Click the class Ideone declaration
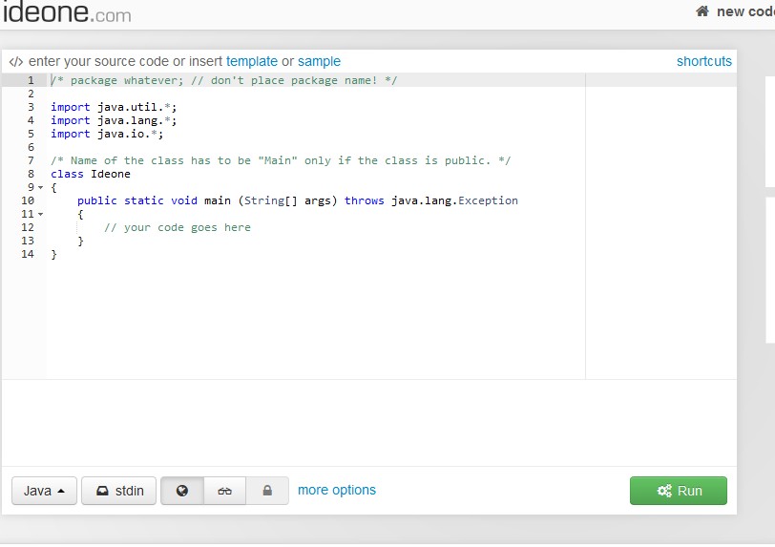 [91, 174]
